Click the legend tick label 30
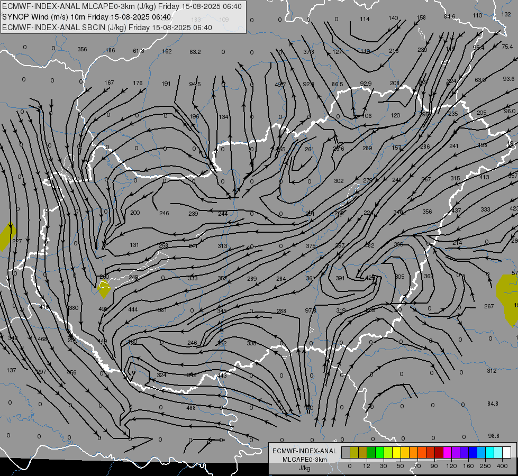Viewport: 518px width, 476px height. tap(383, 466)
